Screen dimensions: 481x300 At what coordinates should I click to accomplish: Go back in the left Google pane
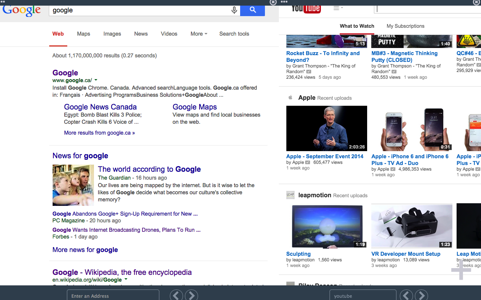pos(176,295)
